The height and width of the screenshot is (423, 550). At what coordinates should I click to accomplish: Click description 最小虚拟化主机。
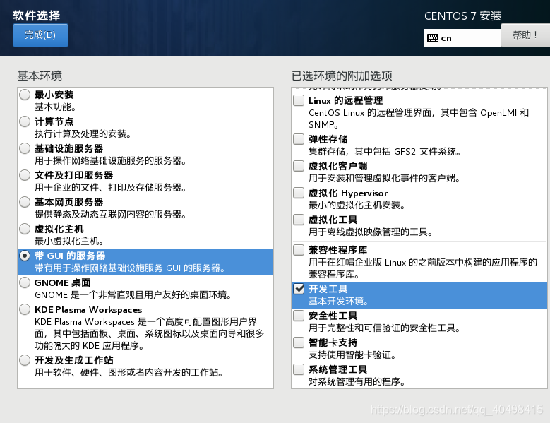[69, 242]
